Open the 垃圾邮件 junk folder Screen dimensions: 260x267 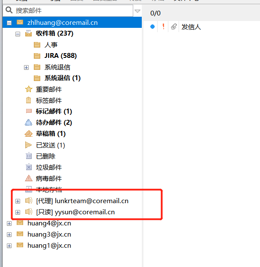point(48,168)
